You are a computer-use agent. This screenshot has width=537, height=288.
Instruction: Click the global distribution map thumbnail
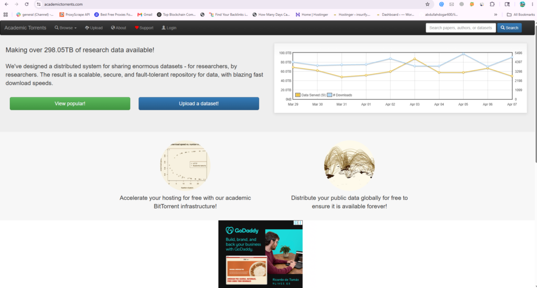pos(349,165)
